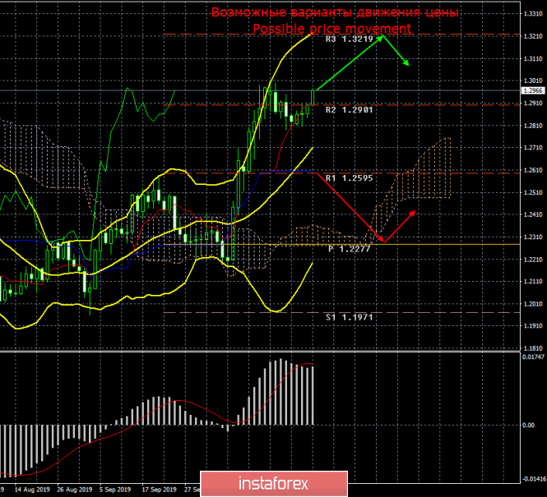Click the R1 1.2595 resistance label

coord(350,178)
